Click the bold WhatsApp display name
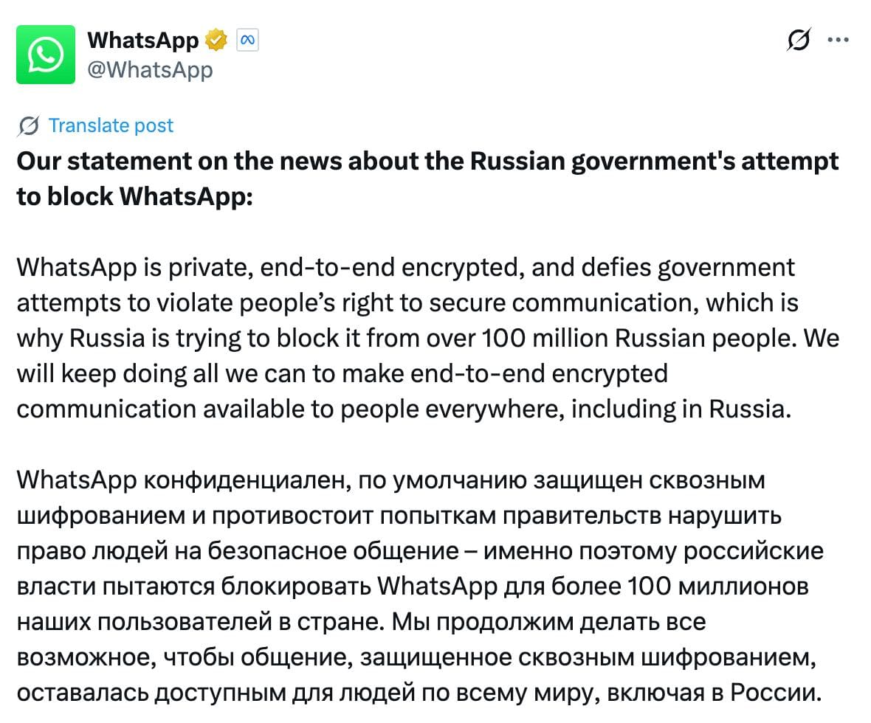Screen dimensions: 871x723 (x=143, y=40)
